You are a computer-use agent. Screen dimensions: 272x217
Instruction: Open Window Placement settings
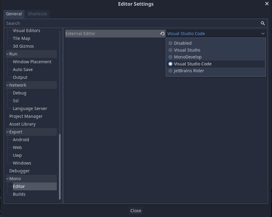click(x=32, y=62)
